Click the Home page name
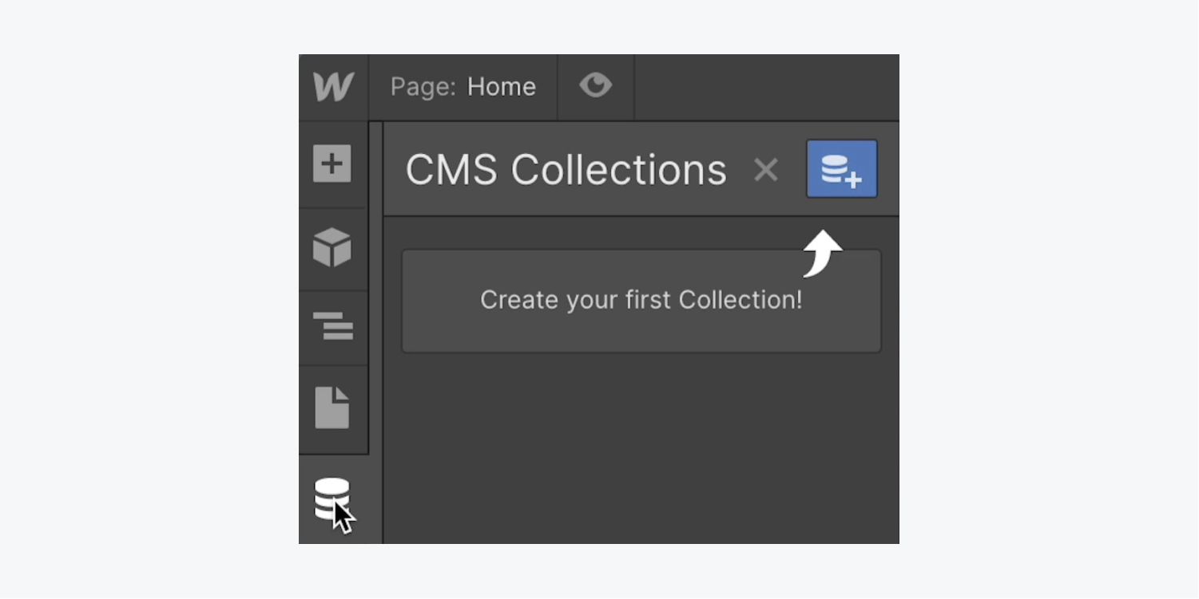This screenshot has height=599, width=1199. click(501, 87)
